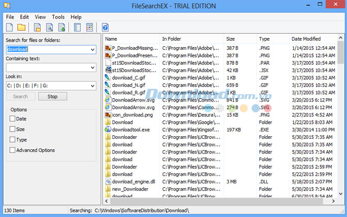Sort by Date Modified column header
The width and height of the screenshot is (347, 217).
point(313,39)
